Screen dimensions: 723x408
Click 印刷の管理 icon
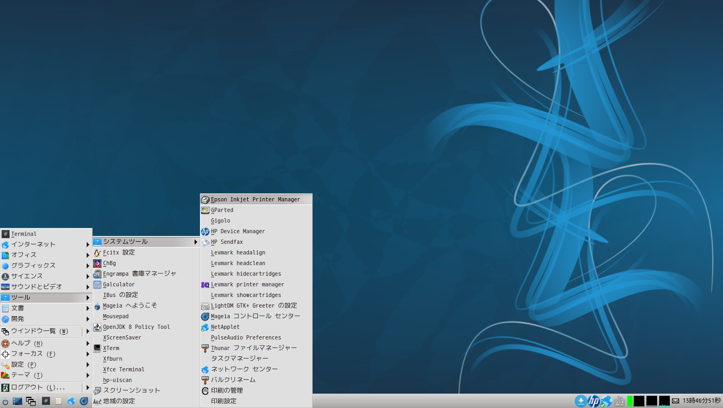(x=205, y=390)
